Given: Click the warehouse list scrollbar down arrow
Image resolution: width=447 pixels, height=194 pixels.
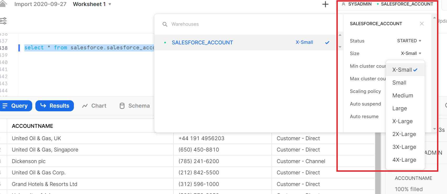Looking at the screenshot, I should point(340,47).
